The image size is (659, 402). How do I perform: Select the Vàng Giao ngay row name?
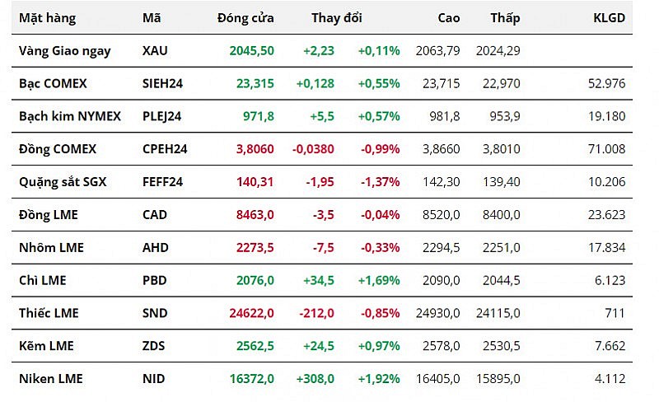pos(64,50)
